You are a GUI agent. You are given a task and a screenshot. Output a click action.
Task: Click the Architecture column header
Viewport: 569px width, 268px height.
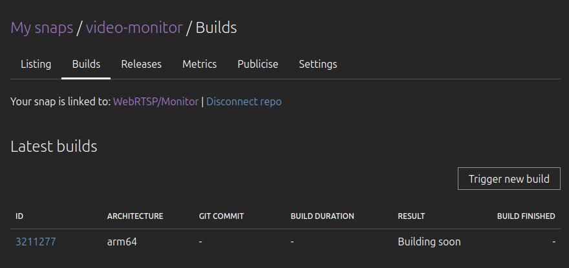(135, 216)
